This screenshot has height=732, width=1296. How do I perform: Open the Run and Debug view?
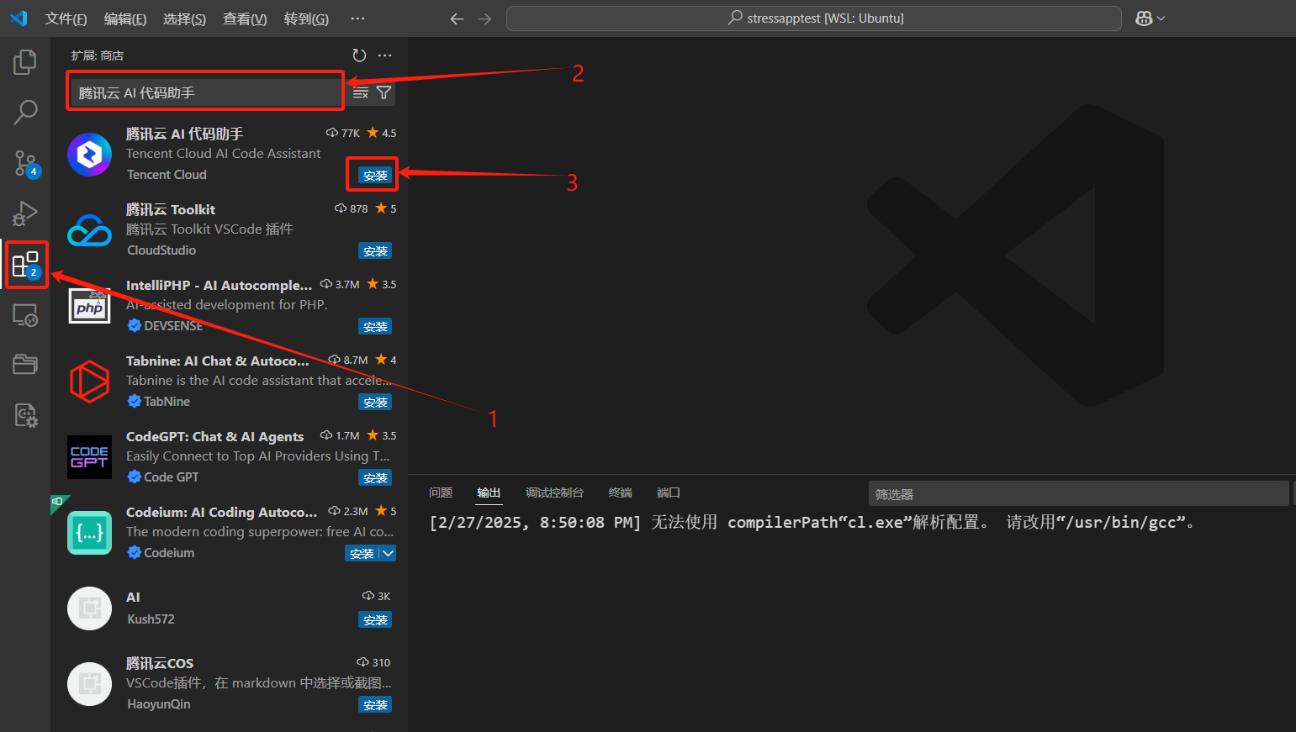click(x=25, y=213)
